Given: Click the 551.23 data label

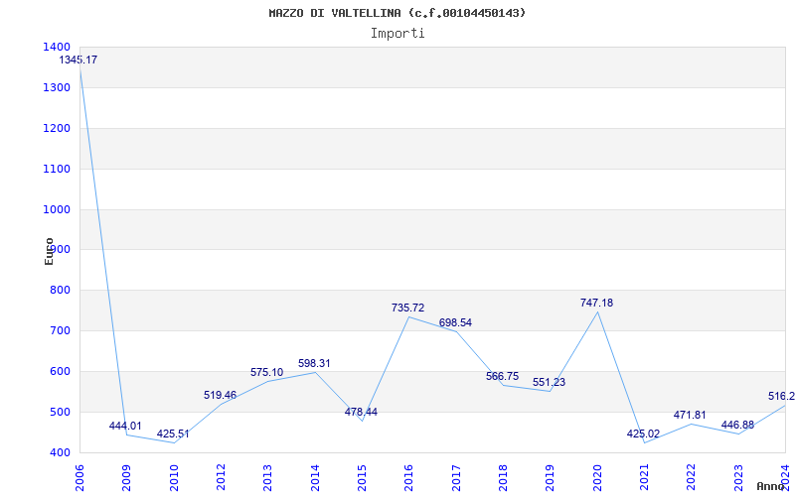Looking at the screenshot, I should [550, 383].
